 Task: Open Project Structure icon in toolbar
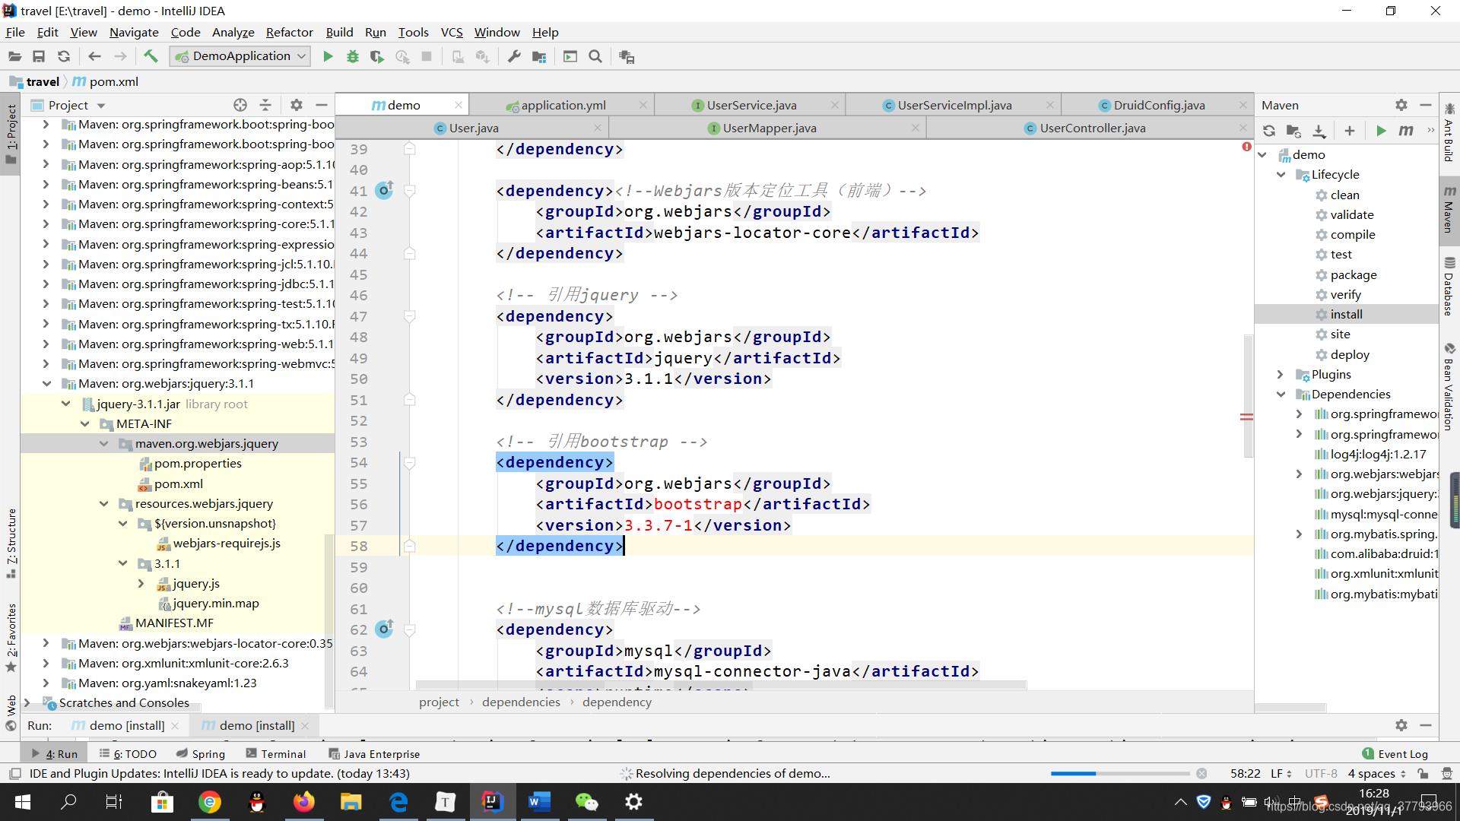click(539, 56)
